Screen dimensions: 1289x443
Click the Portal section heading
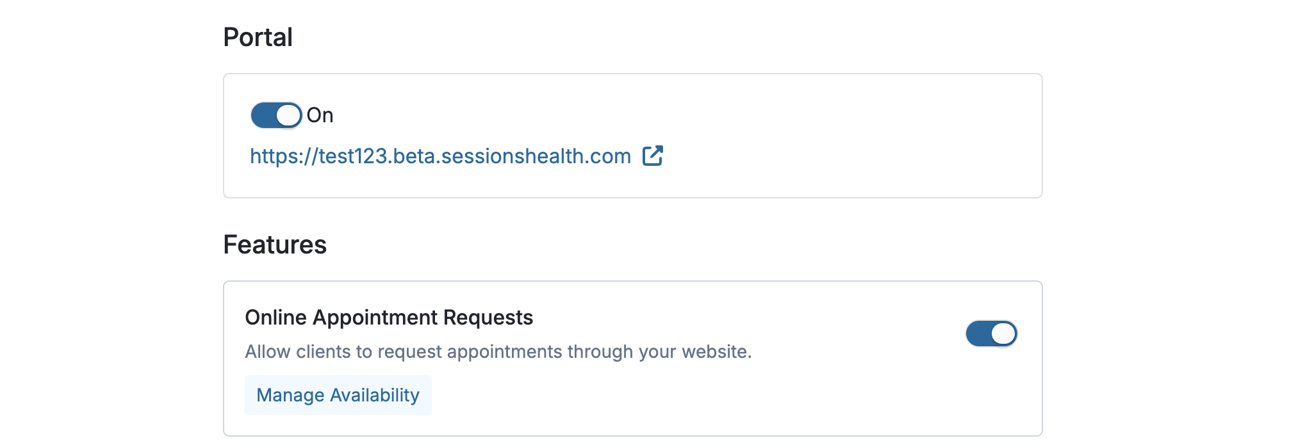pos(258,37)
